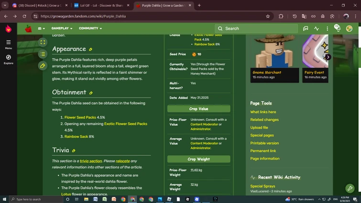Close the Discord tab
The width and height of the screenshot is (361, 203).
[x=66, y=5]
